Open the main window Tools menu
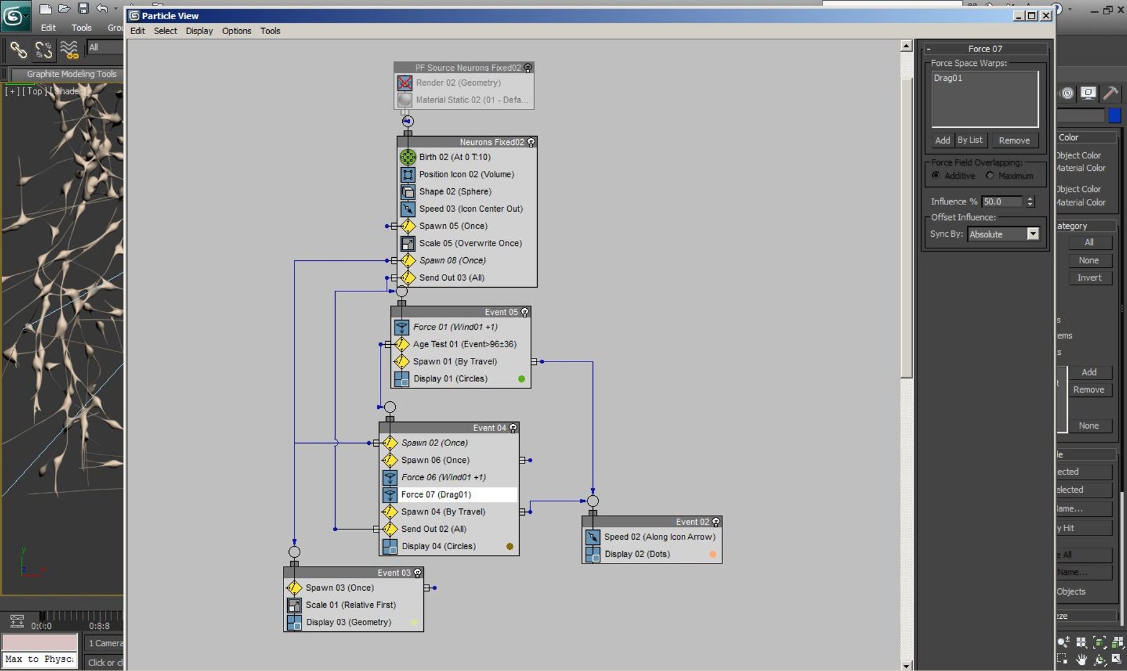Viewport: 1127px width, 671px height. coord(81,28)
